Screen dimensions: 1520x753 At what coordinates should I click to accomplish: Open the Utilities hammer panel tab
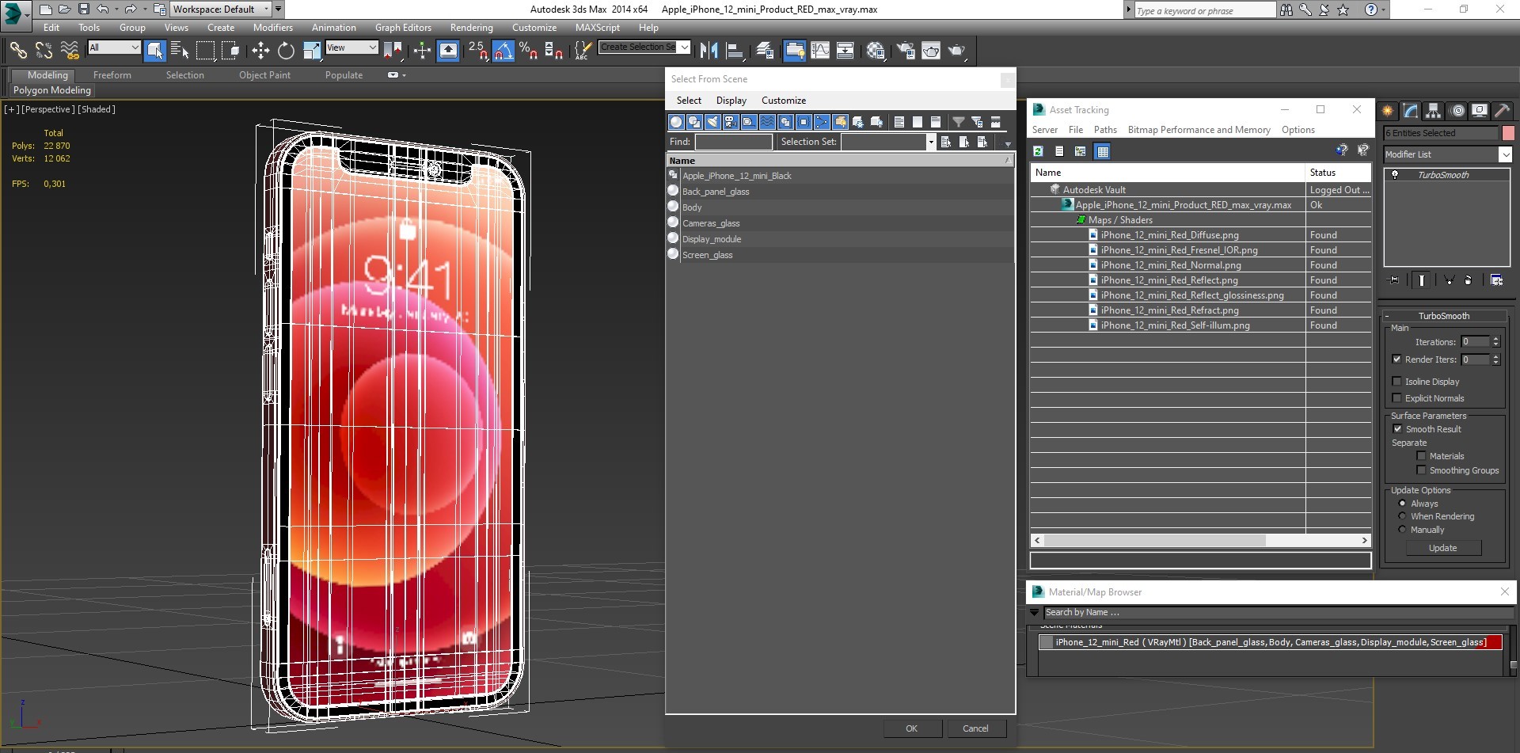click(x=1502, y=111)
